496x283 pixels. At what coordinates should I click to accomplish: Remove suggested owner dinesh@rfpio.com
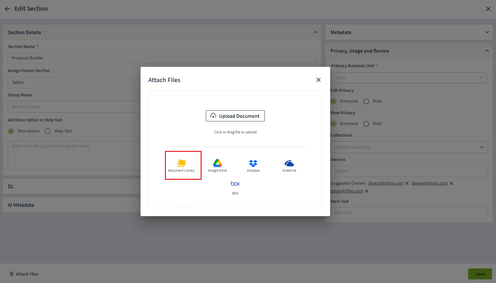click(x=407, y=184)
